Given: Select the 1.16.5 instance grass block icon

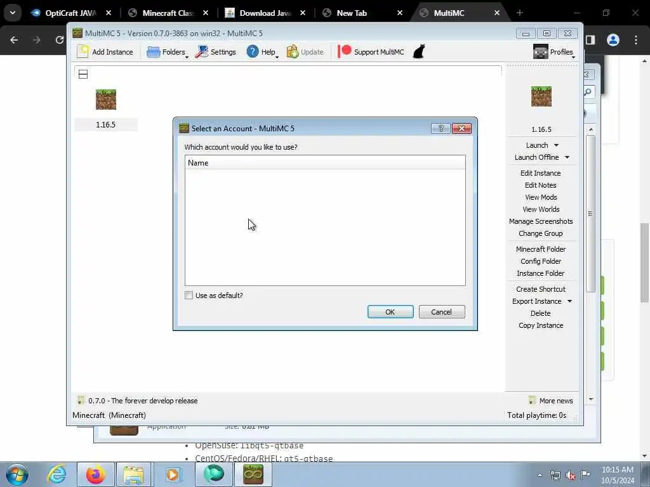Looking at the screenshot, I should [106, 100].
